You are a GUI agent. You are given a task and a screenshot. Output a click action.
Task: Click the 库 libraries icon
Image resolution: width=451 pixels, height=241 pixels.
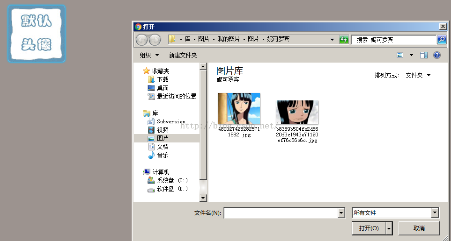(147, 113)
